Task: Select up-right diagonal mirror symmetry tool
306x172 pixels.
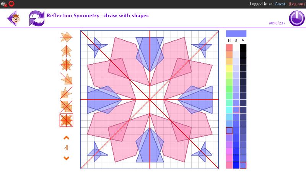Action: coord(66,92)
